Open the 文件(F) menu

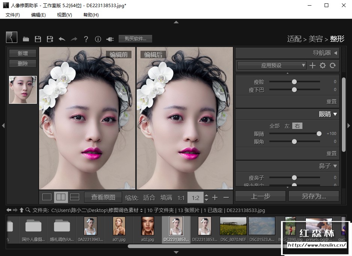(13, 15)
